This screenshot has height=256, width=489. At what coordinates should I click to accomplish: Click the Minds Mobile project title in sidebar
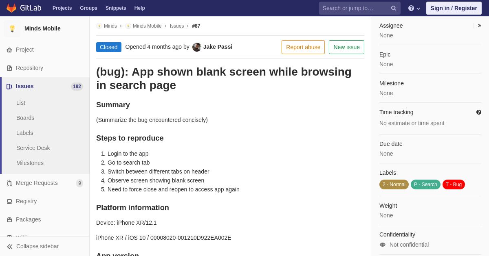[42, 28]
